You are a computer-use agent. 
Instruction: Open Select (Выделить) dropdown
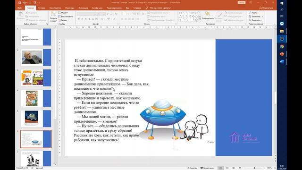[x=255, y=20]
